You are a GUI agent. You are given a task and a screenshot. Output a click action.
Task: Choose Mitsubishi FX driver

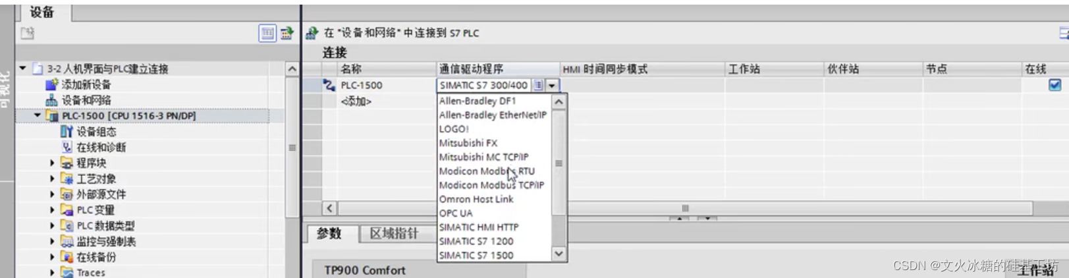click(493, 143)
